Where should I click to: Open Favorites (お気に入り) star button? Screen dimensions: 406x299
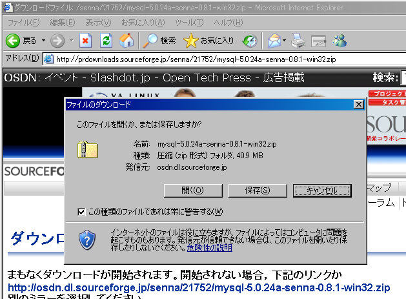click(208, 41)
